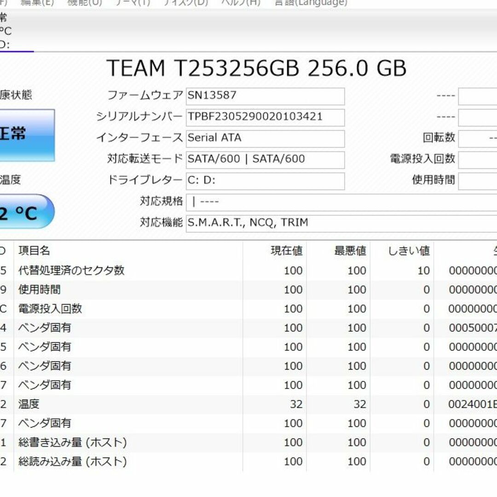
Task: Click the raw value 0024001E in the 温度 row
Action: 473,404
